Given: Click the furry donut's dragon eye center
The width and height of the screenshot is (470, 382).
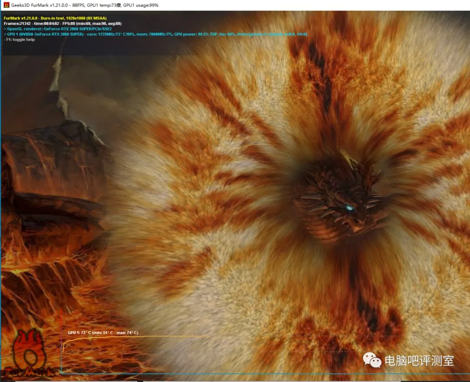Looking at the screenshot, I should coord(349,208).
